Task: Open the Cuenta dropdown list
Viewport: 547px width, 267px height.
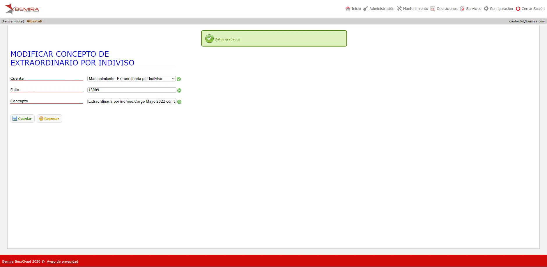Action: pyautogui.click(x=131, y=79)
